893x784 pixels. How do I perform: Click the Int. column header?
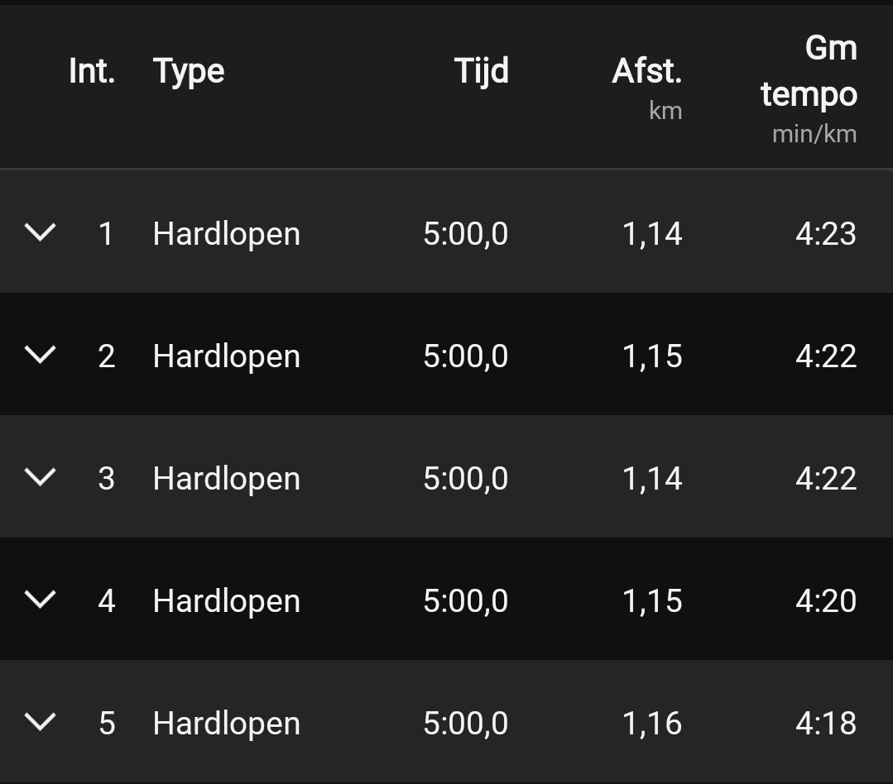click(x=92, y=71)
